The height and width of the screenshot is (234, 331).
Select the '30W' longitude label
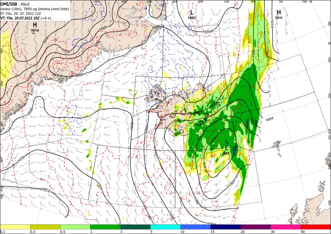[x=123, y=2]
